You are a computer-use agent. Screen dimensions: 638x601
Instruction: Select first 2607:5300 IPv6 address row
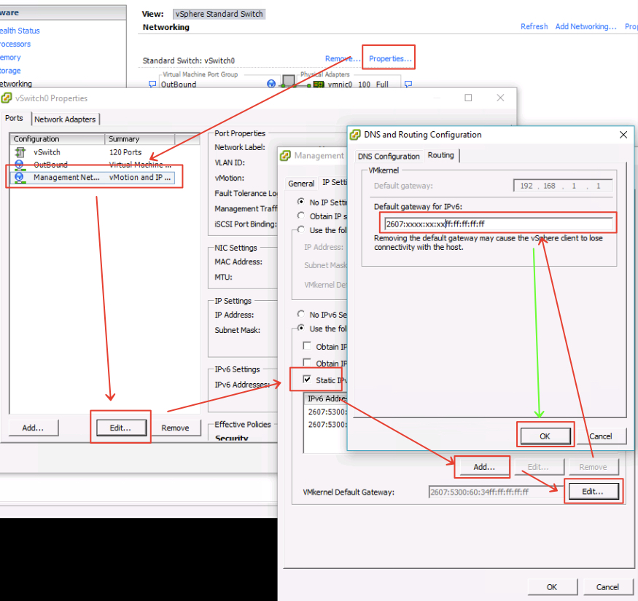(x=327, y=412)
